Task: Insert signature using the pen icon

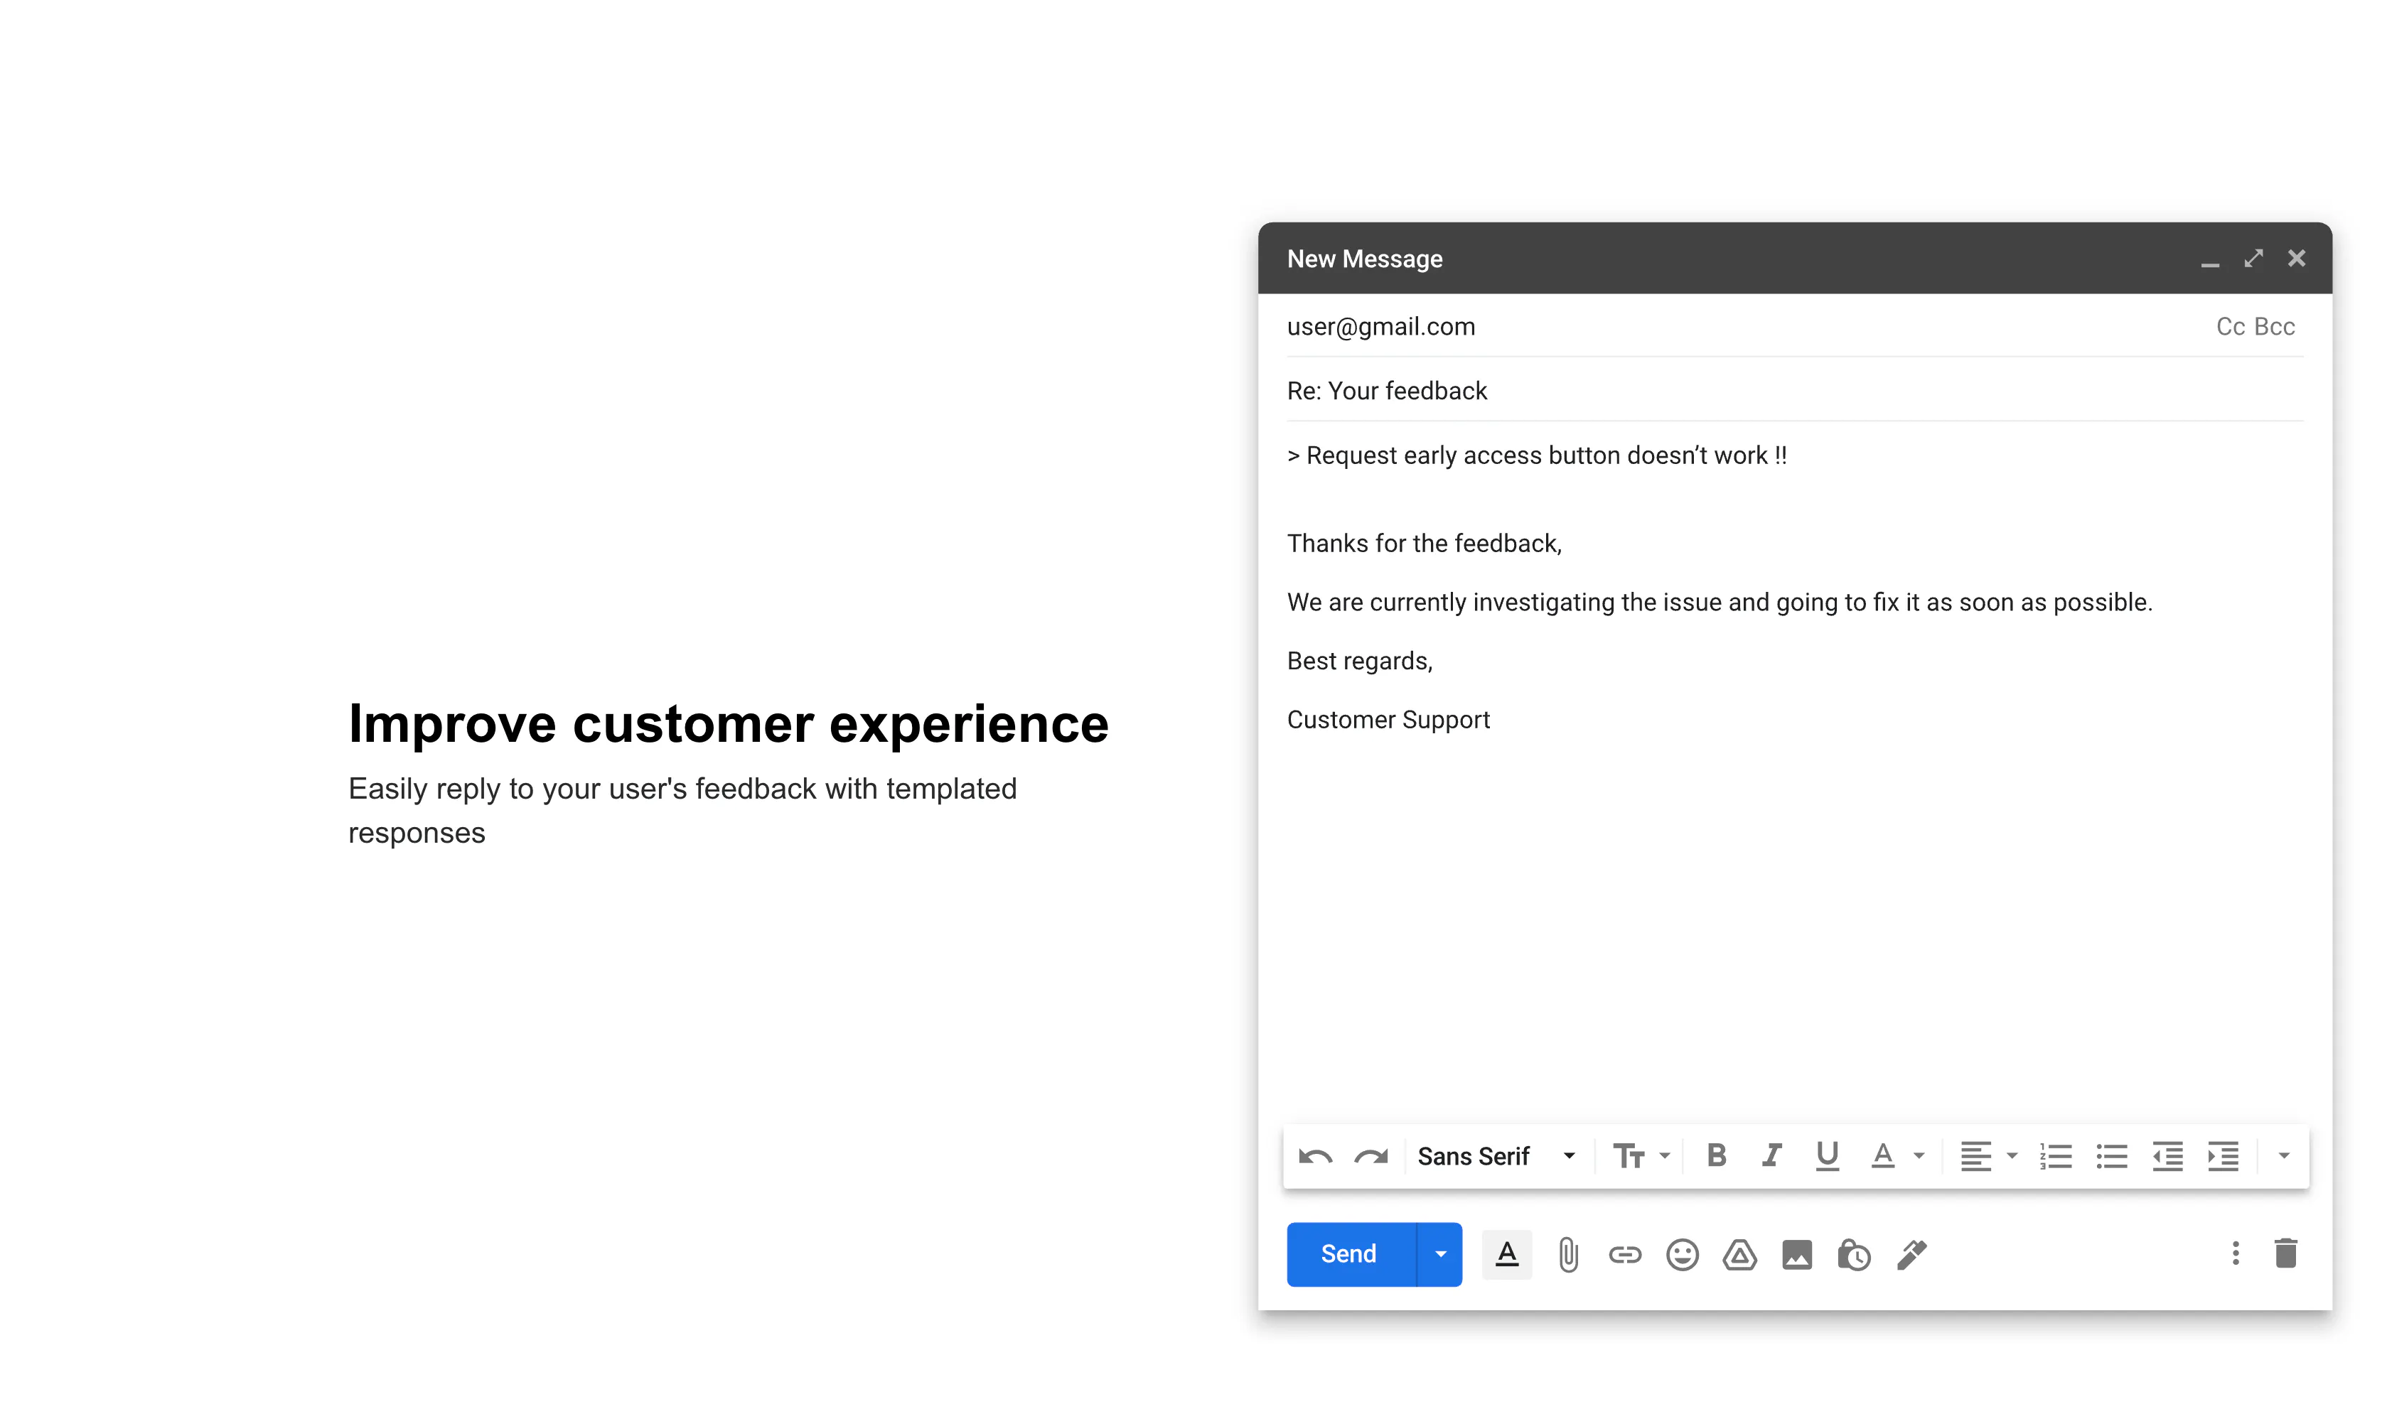Action: point(1911,1255)
